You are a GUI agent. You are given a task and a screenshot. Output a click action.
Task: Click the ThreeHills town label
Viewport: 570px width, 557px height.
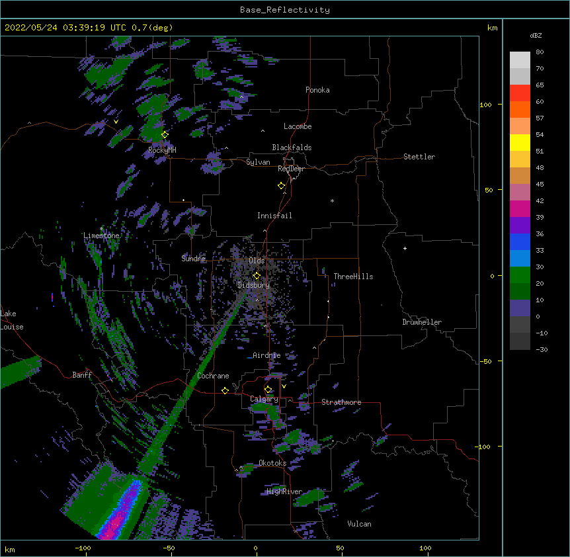point(353,277)
